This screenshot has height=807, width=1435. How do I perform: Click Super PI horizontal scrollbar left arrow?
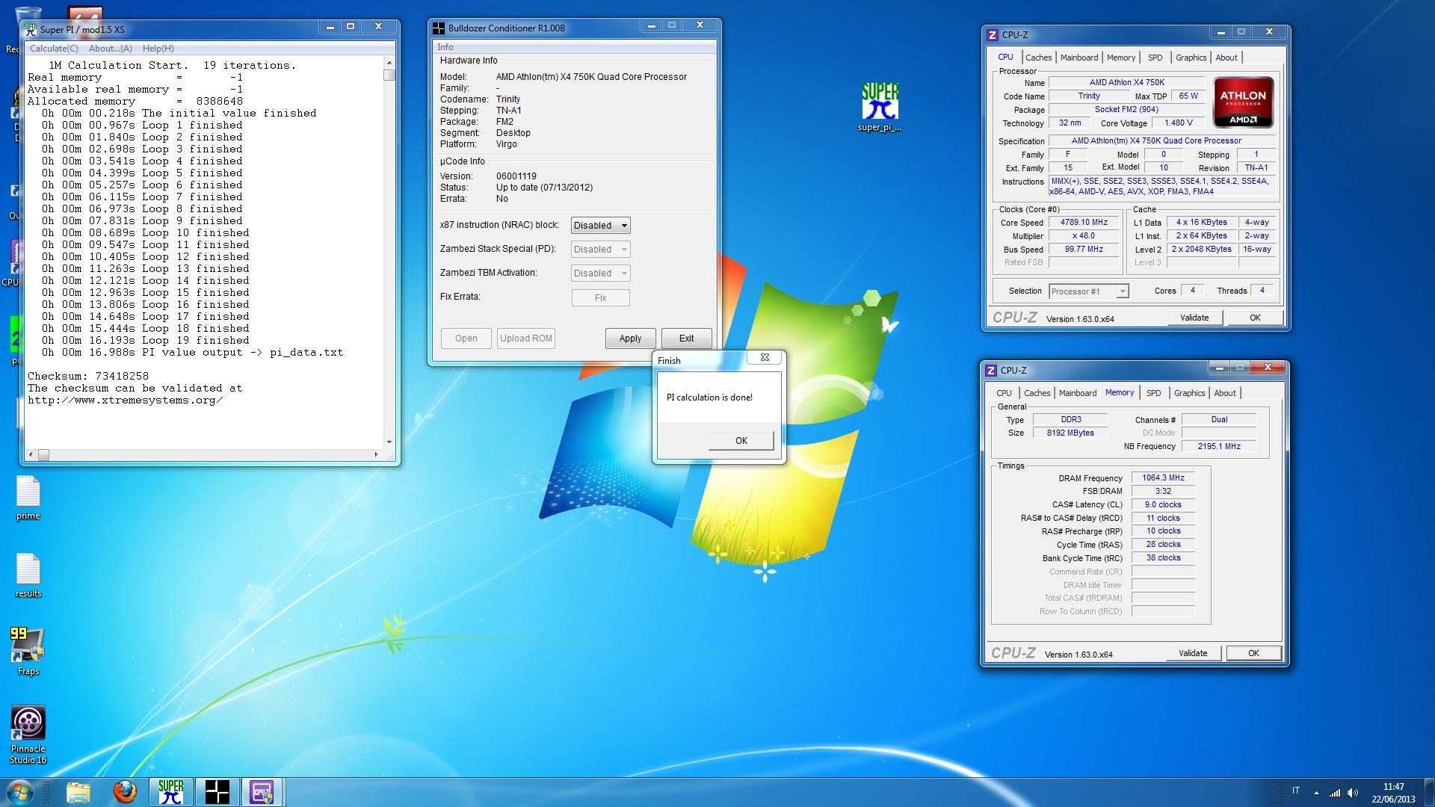31,454
